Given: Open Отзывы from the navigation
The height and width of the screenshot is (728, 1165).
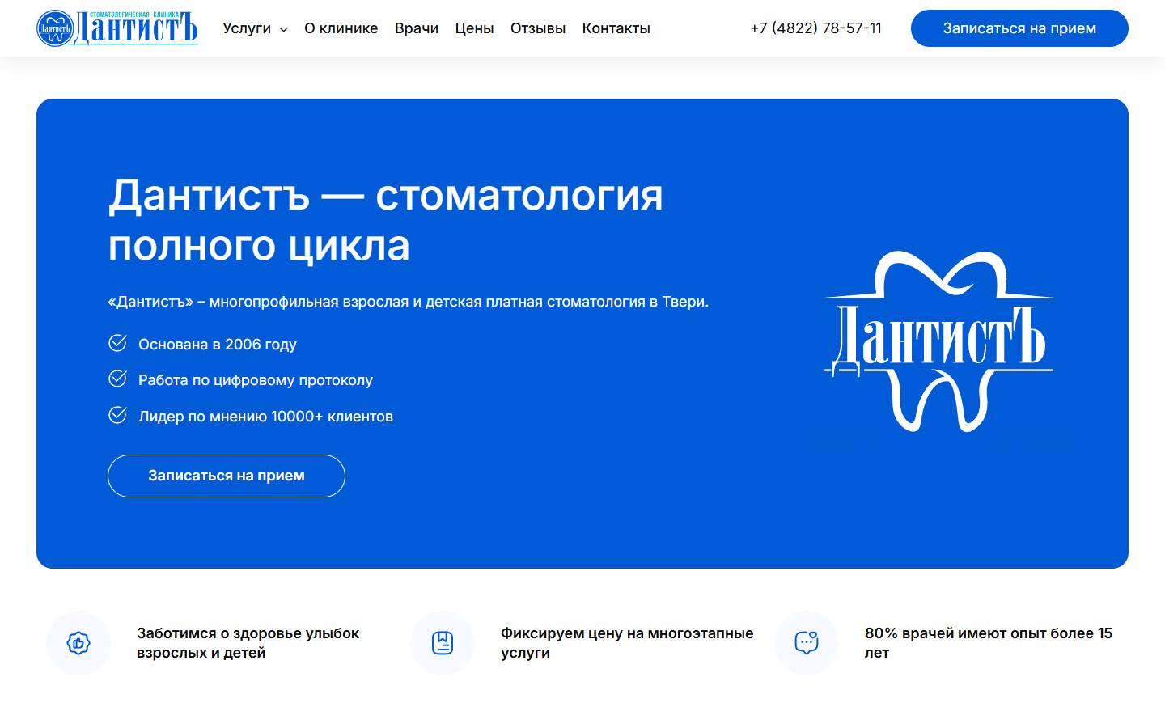Looking at the screenshot, I should coord(538,28).
